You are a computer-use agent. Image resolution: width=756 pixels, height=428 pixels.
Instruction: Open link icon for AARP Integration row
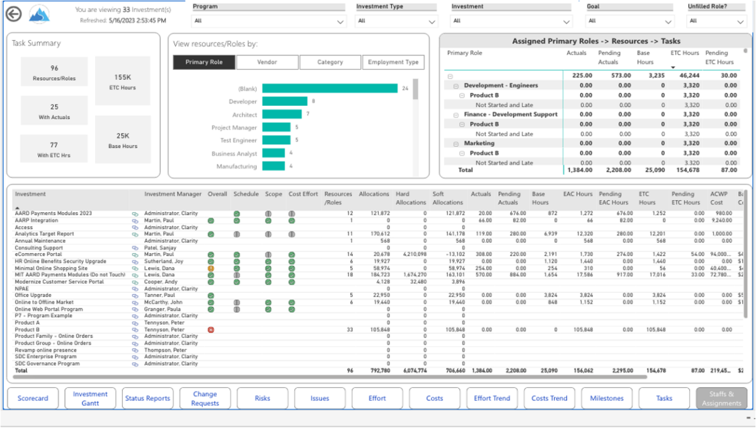(134, 221)
